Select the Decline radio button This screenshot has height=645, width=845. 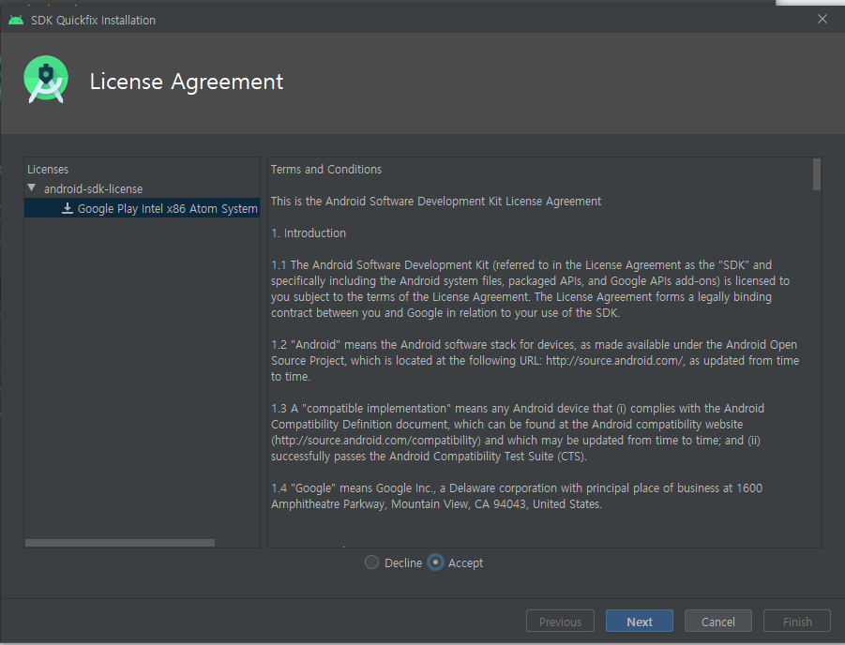[371, 562]
